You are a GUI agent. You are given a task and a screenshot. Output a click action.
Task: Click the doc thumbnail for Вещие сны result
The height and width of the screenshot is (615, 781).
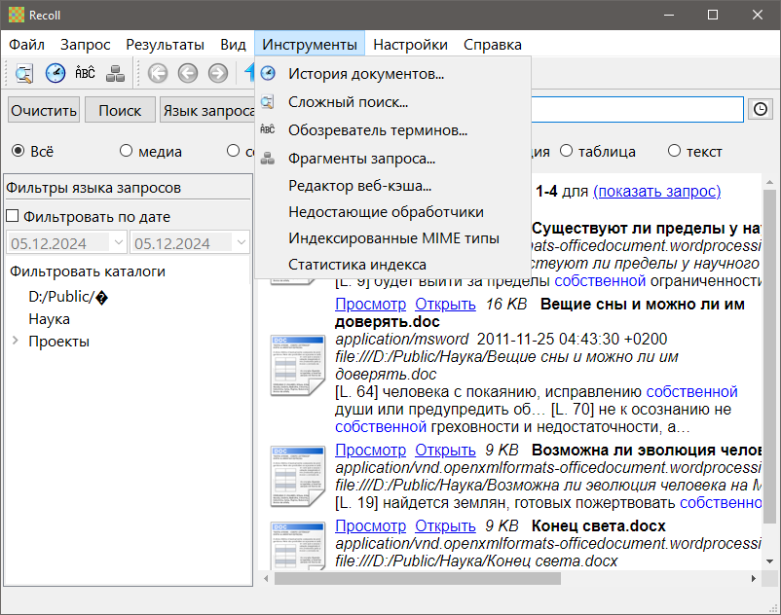tap(298, 365)
